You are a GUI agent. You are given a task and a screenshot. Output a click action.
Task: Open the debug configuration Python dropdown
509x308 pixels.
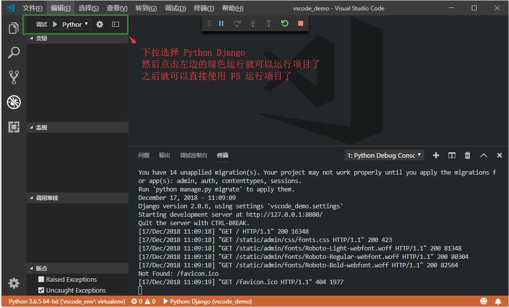coord(75,24)
